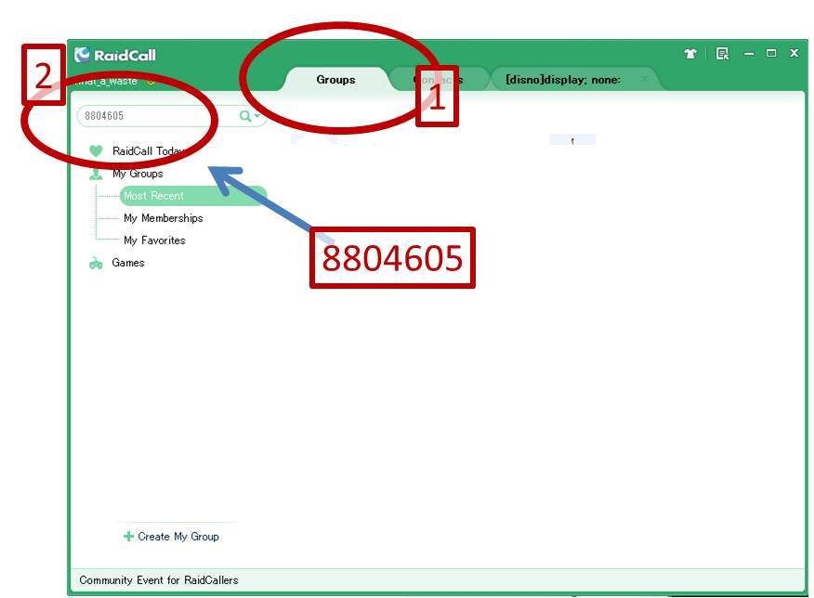Screen dimensions: 814x598
Task: Open the Games section
Action: 127,263
